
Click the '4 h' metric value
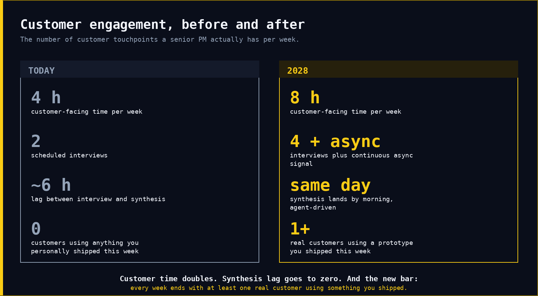pos(46,98)
